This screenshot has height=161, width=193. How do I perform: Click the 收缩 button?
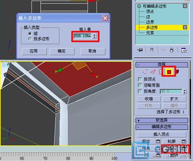pyautogui.click(x=149, y=99)
